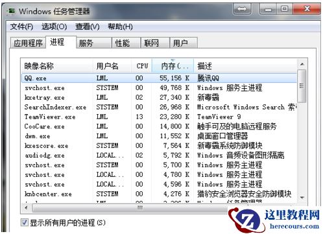Image resolution: width=323 pixels, height=234 pixels.
Task: Click the double-arrow button in the title bar
Action: pyautogui.click(x=242, y=9)
